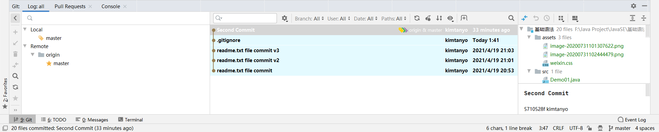Open the Branch: All filter dropdown
Viewport: 659px width, 132px height.
[309, 18]
